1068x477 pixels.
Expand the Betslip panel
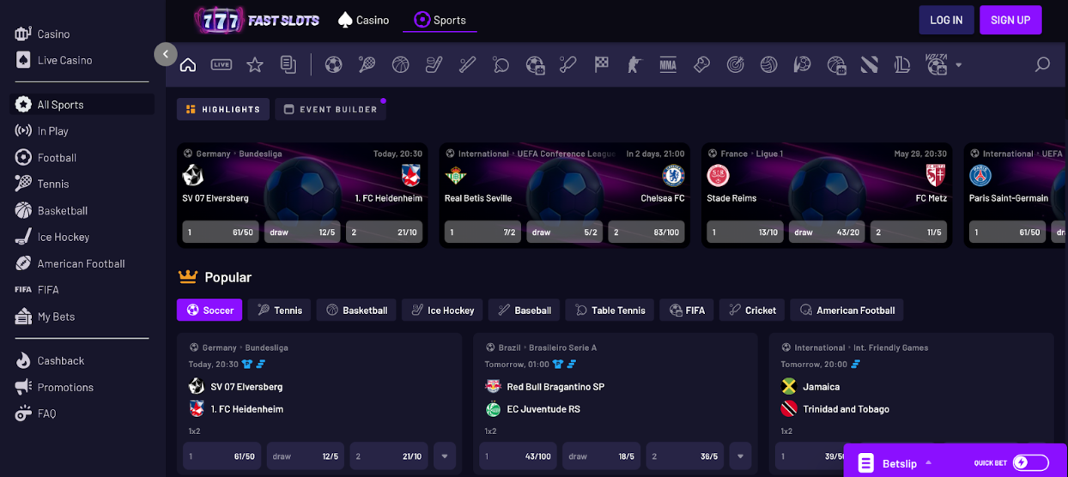[x=898, y=463]
